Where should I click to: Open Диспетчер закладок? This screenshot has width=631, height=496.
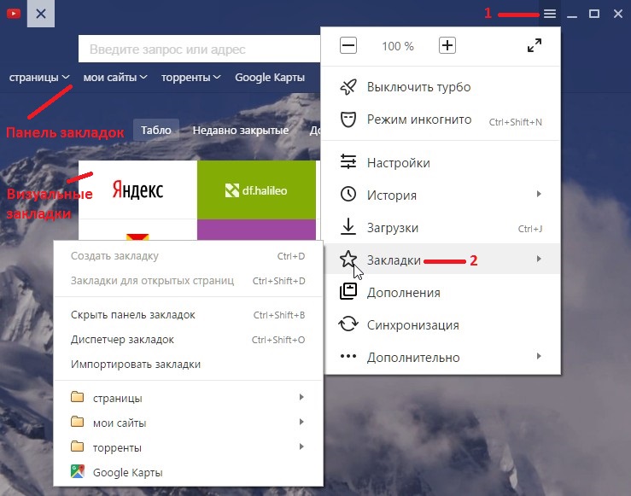pos(189,340)
